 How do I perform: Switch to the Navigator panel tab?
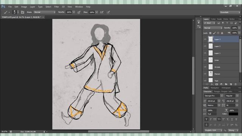[x=215, y=88]
